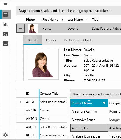The width and height of the screenshot is (121, 140).
Task: Select Alejandra Camino contact cell
Action: (x=89, y=111)
